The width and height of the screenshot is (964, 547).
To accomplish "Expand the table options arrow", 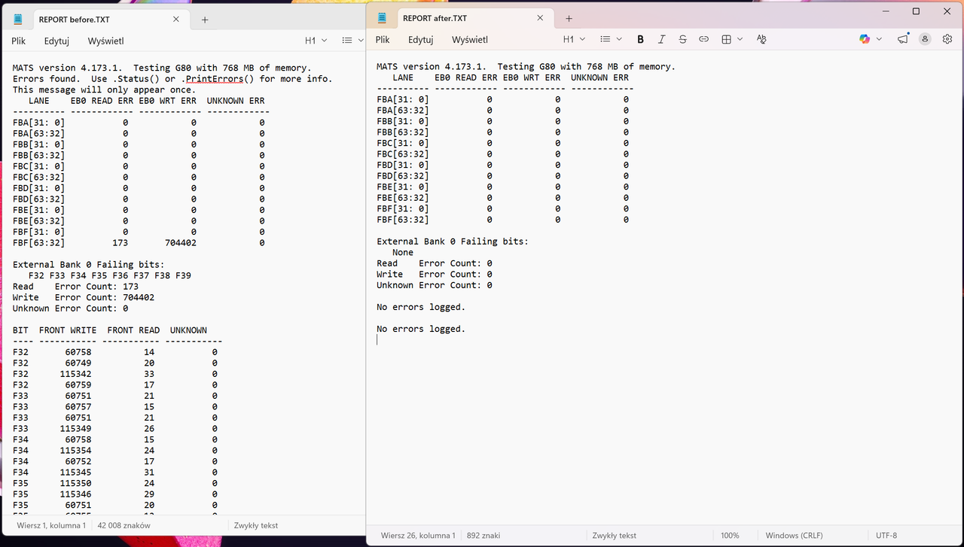I will click(x=740, y=39).
